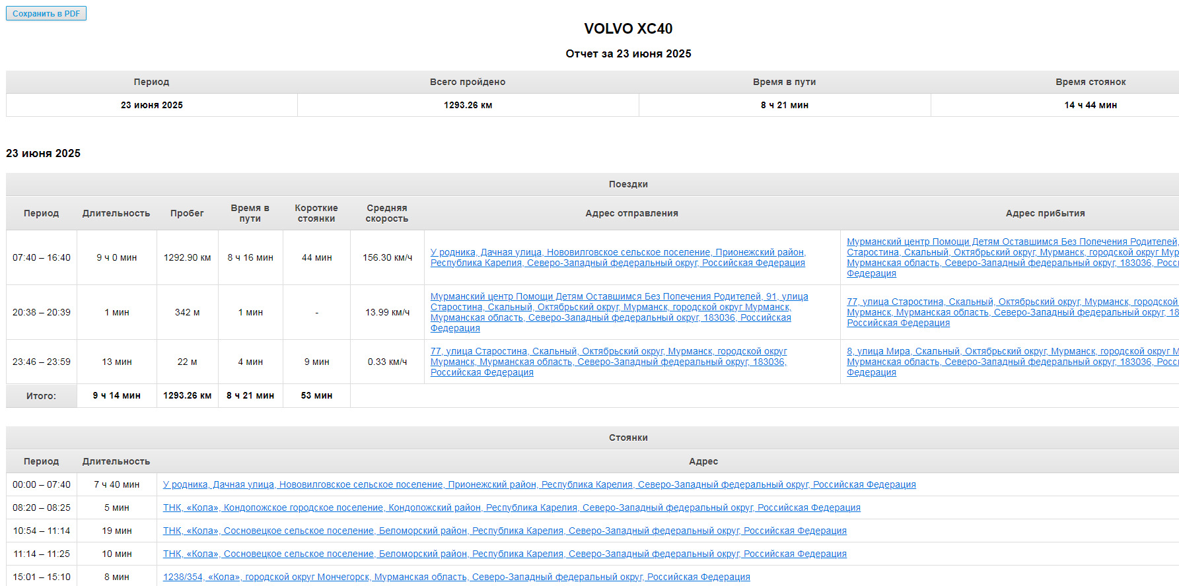Select trip duration cell 13 мин
This screenshot has width=1179, height=586.
click(x=117, y=362)
